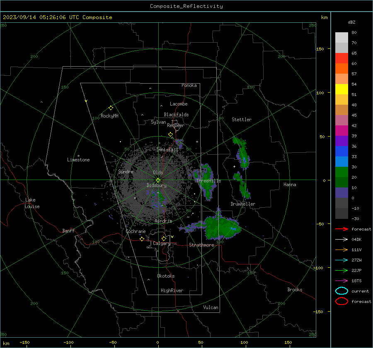Click the Olds city label

click(158, 173)
